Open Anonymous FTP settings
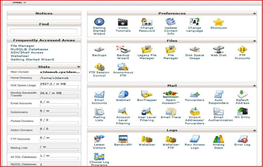The height and width of the screenshot is (167, 263). tap(123, 67)
